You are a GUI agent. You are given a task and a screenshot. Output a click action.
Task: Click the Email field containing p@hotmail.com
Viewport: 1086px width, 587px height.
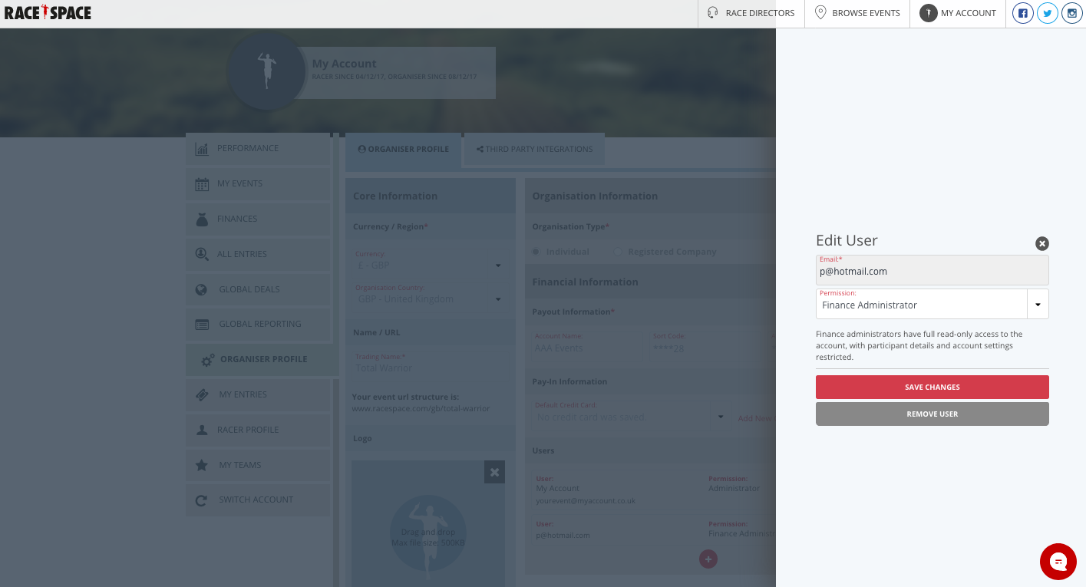point(932,271)
